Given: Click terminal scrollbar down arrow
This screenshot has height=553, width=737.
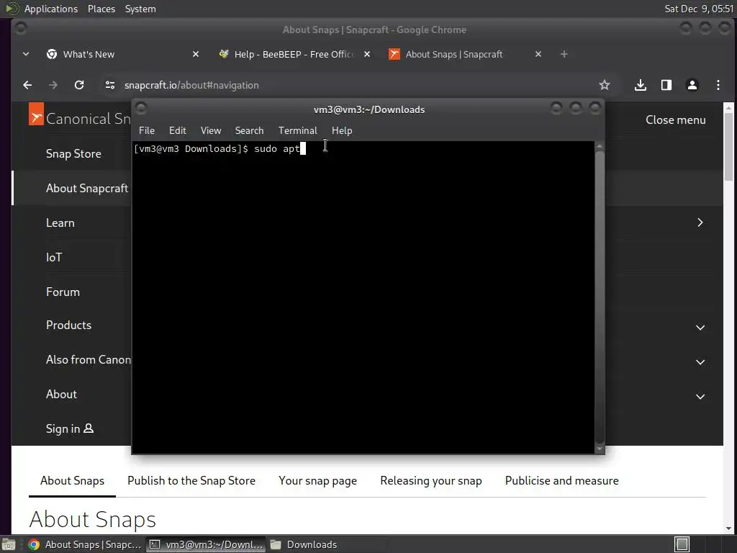Looking at the screenshot, I should [x=600, y=449].
